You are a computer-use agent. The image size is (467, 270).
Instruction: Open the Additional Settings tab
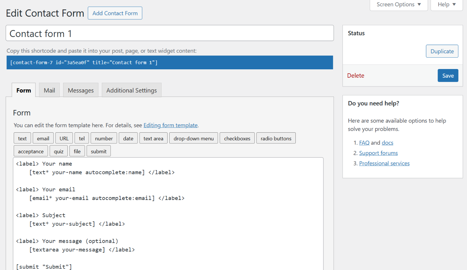pos(131,90)
